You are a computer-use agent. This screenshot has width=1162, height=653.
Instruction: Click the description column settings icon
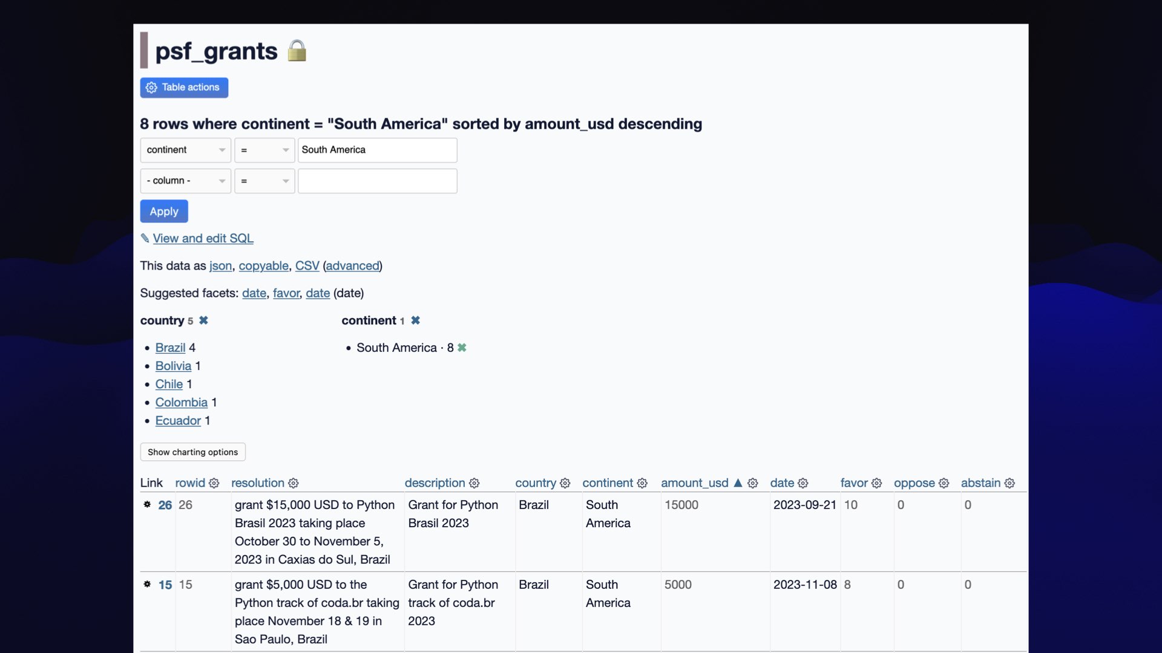pyautogui.click(x=476, y=482)
